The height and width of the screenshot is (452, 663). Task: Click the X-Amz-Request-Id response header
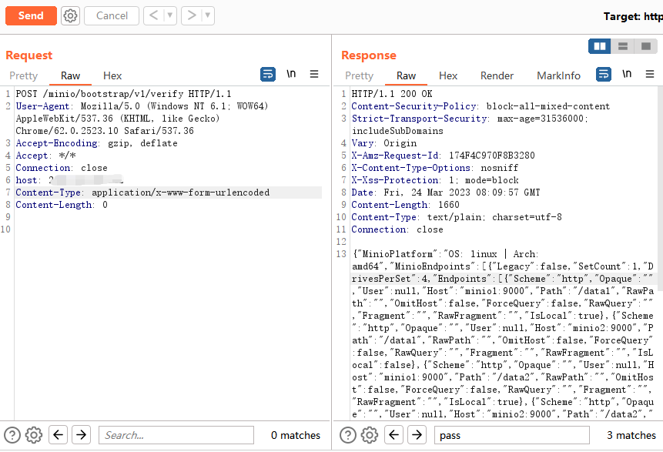pos(443,156)
